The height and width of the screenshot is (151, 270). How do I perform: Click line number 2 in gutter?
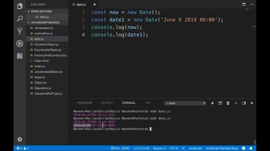point(84,20)
